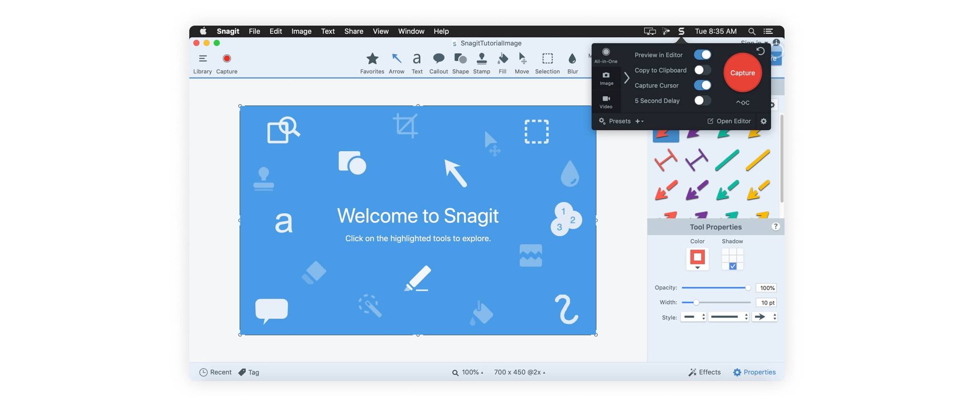Show Recent captures tray
Screen dimensions: 974x406
(215, 372)
